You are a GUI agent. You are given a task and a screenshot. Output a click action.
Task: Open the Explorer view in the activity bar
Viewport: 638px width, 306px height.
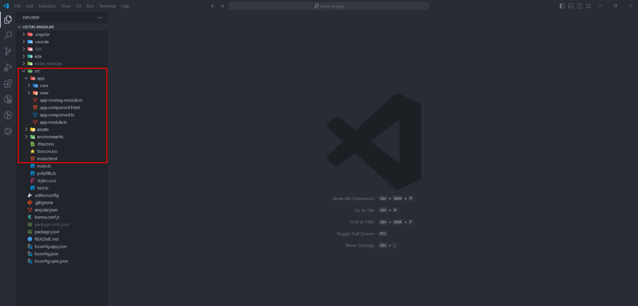click(8, 19)
